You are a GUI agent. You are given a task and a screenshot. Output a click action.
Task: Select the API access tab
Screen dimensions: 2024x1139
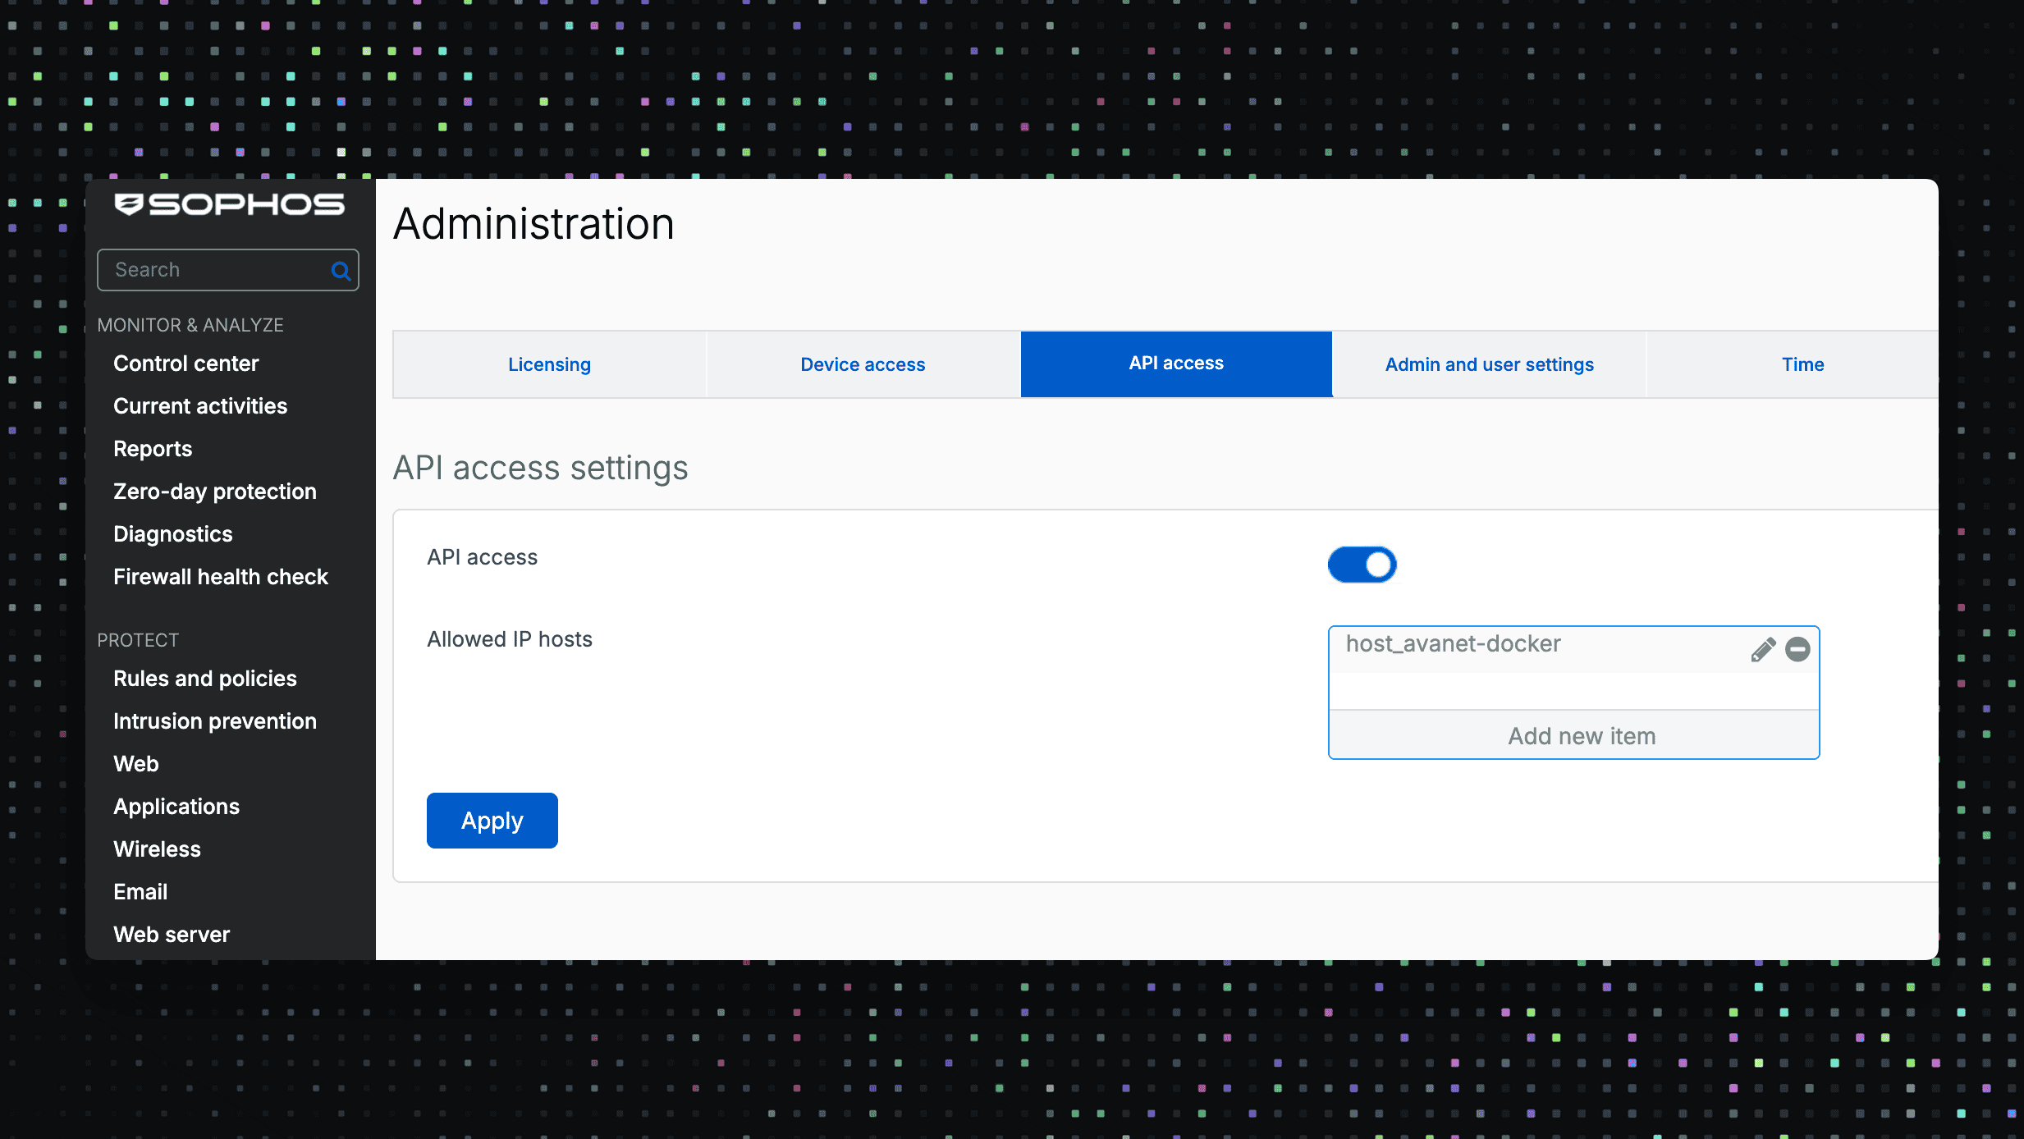tap(1175, 364)
